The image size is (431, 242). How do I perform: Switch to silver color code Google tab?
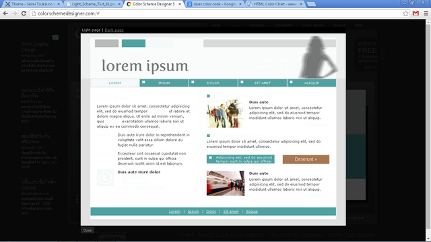click(215, 4)
